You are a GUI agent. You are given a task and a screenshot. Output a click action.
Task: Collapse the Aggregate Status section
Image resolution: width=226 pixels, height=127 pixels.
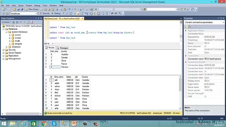tap(186, 31)
